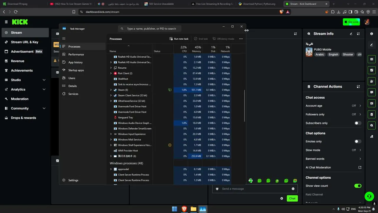Viewport: 378px width, 213px height.
Task: Click the Task Manager vertical scrollbar
Action: tap(245, 106)
